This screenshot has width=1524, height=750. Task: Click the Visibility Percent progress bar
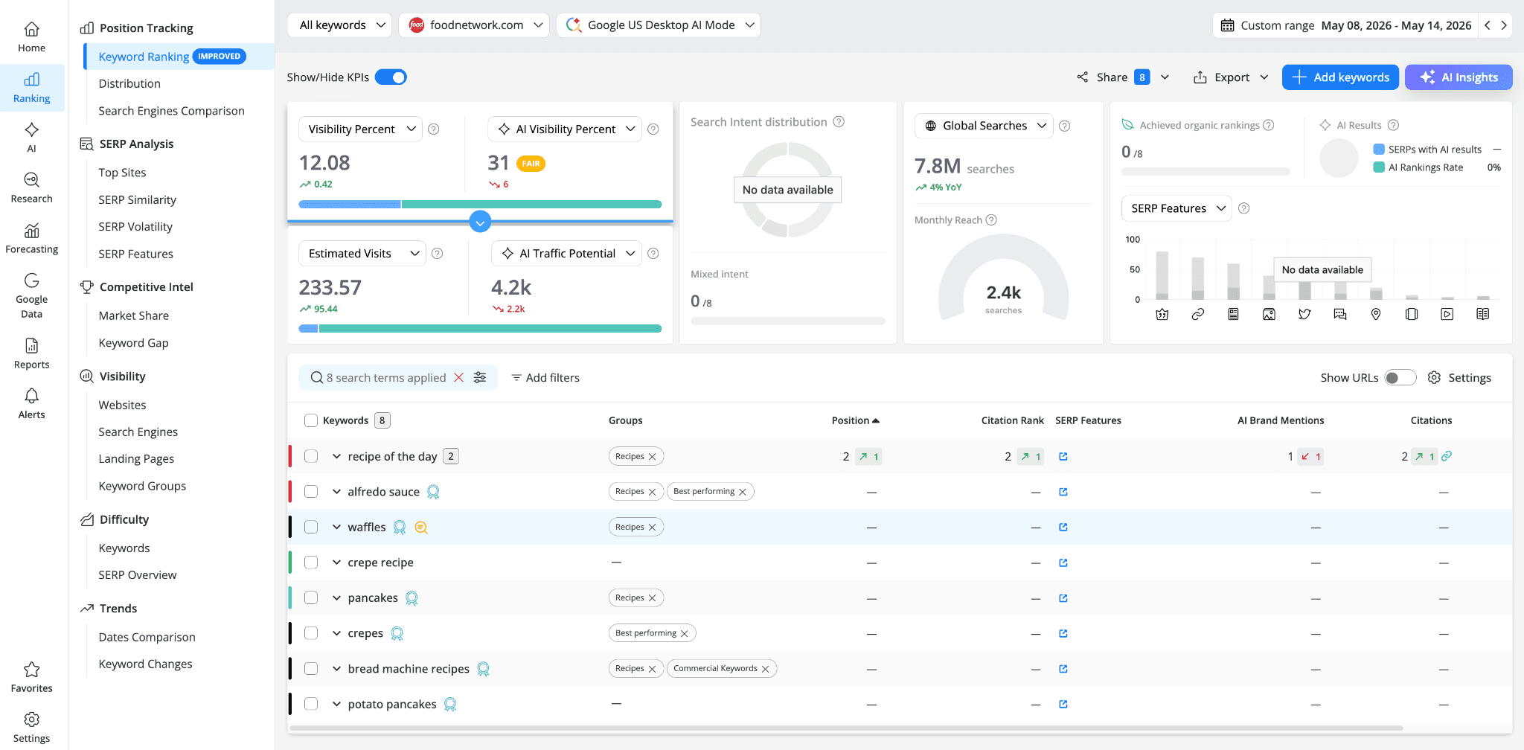tap(480, 204)
